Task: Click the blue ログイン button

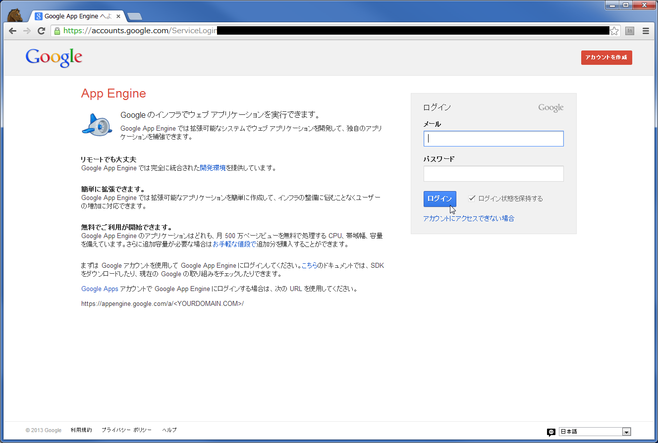Action: tap(439, 198)
